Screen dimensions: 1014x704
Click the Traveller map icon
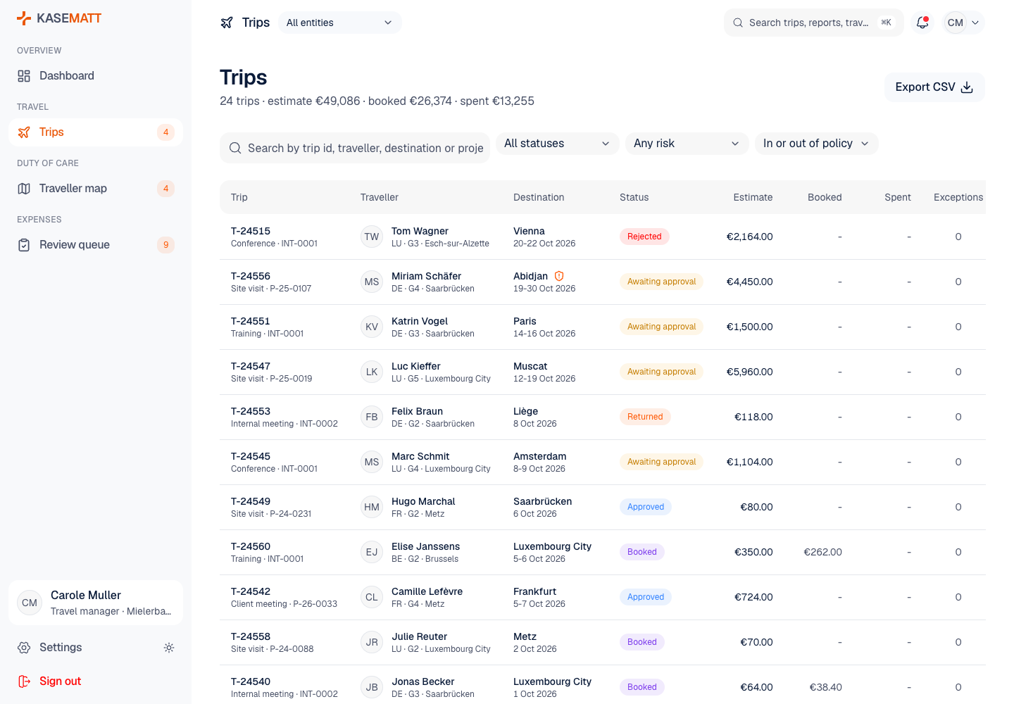(x=24, y=189)
